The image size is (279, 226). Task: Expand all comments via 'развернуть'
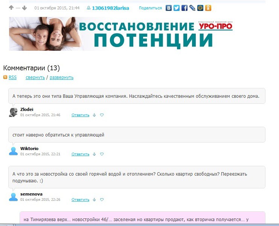(61, 77)
